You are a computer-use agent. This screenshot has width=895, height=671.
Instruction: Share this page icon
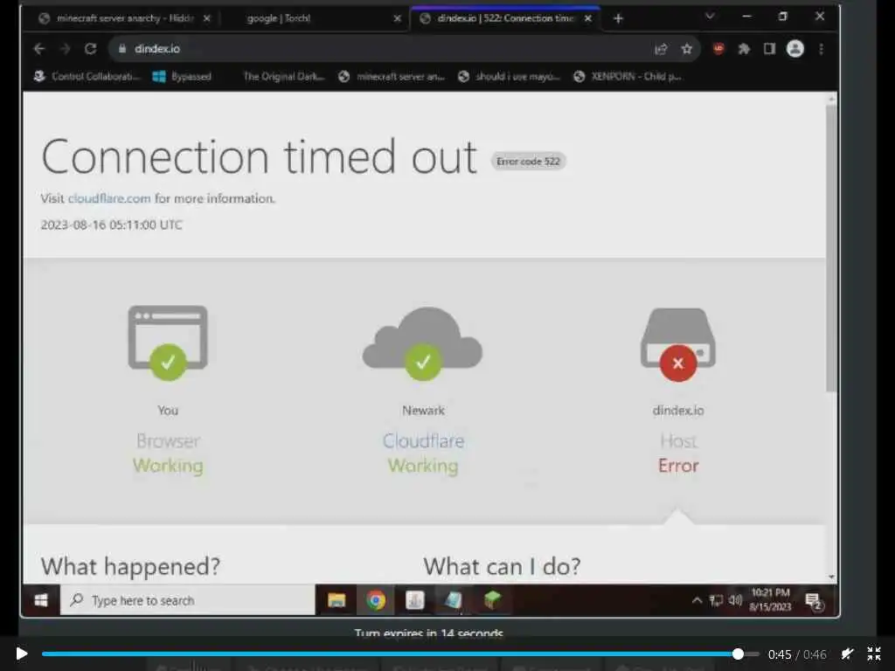point(661,49)
